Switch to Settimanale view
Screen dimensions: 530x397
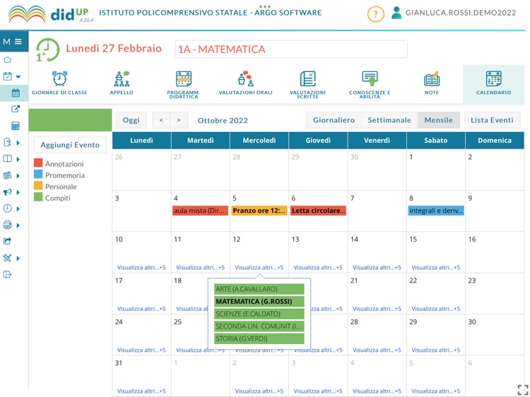(389, 120)
